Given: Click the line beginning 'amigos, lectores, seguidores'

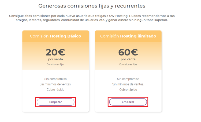Looking at the screenshot, I should pos(92,20).
